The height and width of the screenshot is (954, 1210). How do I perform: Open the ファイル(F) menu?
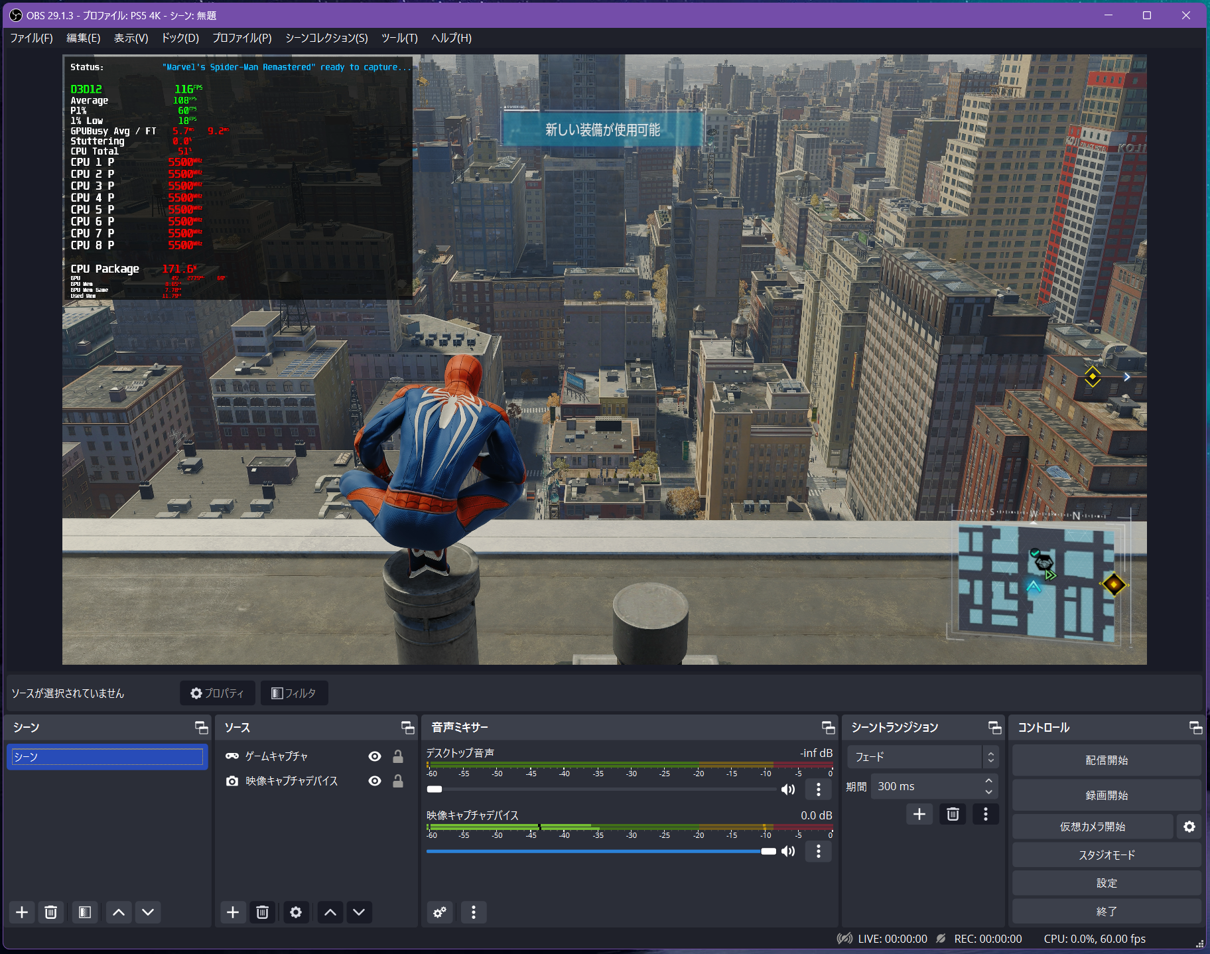click(x=31, y=38)
